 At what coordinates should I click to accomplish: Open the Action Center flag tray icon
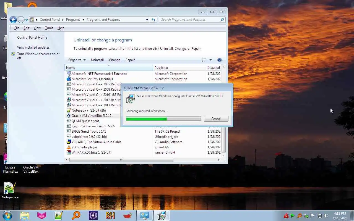tap(313, 216)
